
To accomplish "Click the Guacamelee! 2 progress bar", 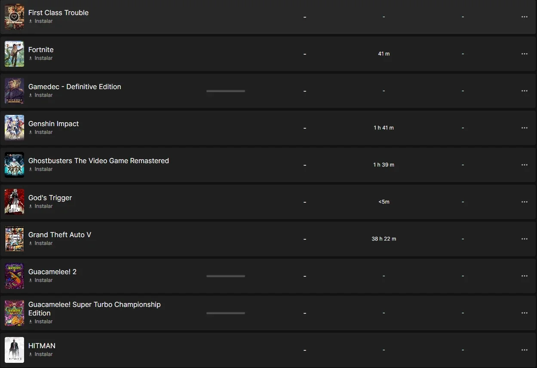I will click(226, 276).
